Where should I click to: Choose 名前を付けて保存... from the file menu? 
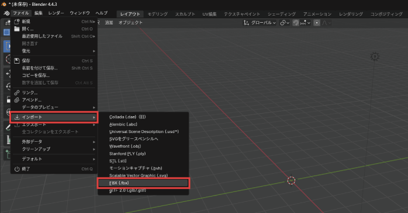pyautogui.click(x=54, y=68)
